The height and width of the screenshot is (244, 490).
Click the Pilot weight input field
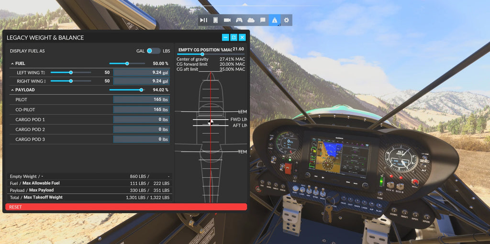click(x=141, y=99)
